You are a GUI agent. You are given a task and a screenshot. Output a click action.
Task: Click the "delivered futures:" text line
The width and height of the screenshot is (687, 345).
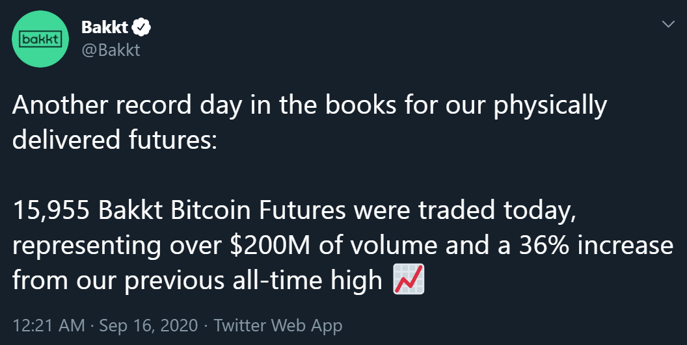coord(112,138)
